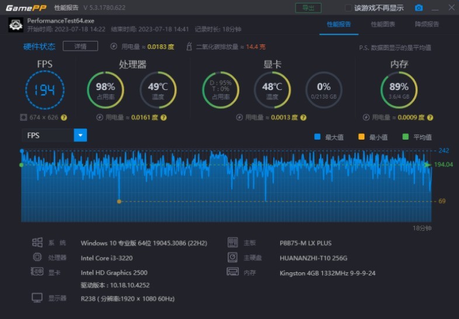The image size is (459, 319).
Task: Click the resolution 674 × 626 help icon
Action: pyautogui.click(x=64, y=117)
